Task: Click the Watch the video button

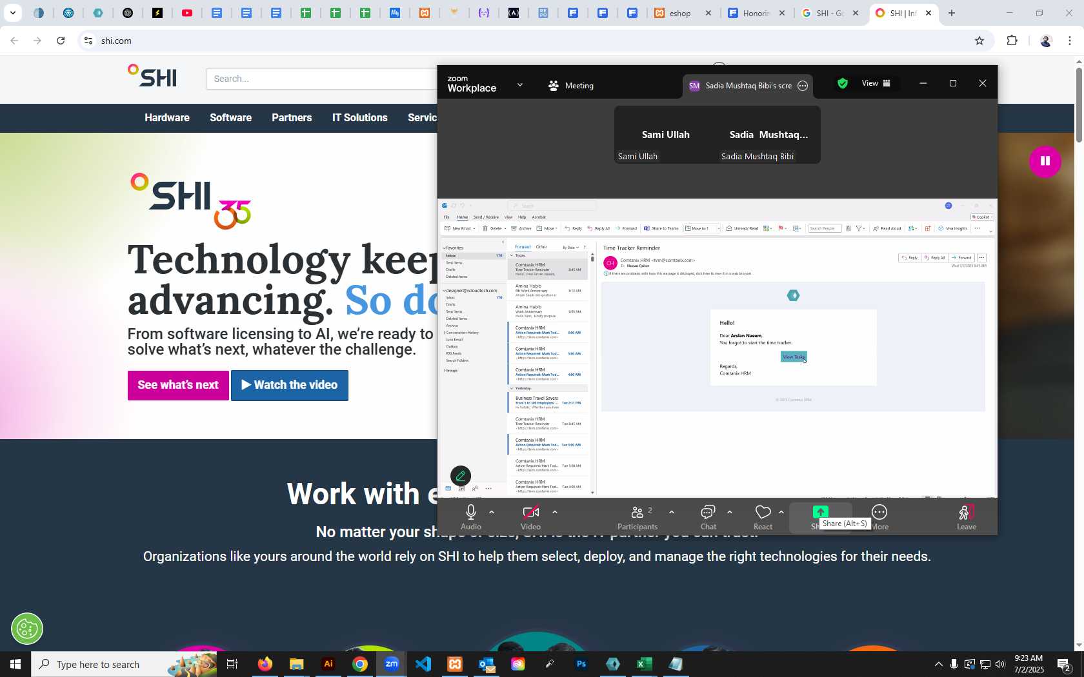Action: coord(290,385)
